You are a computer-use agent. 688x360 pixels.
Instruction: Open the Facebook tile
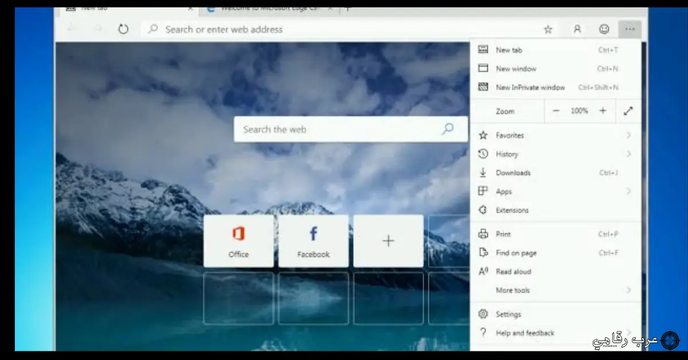[313, 241]
